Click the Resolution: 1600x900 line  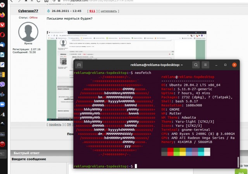[182, 105]
